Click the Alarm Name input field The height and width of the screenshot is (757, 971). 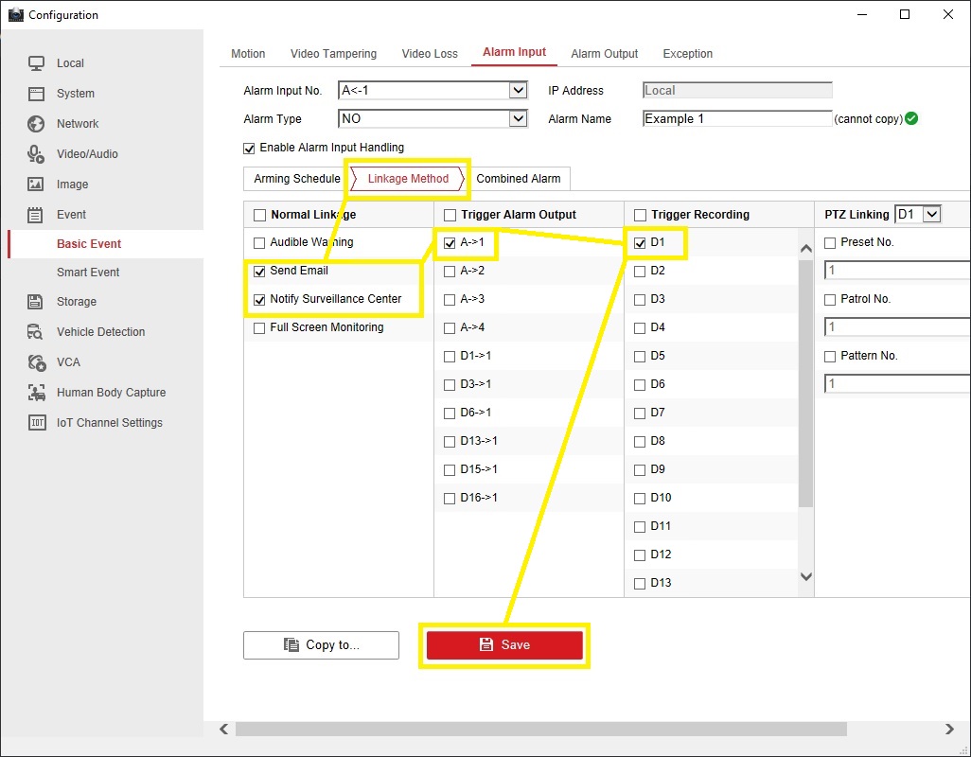tap(736, 119)
